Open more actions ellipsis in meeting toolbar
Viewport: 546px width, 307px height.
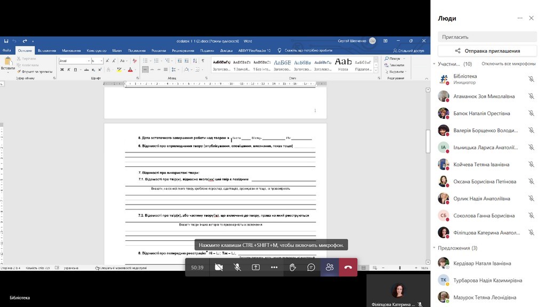(274, 268)
